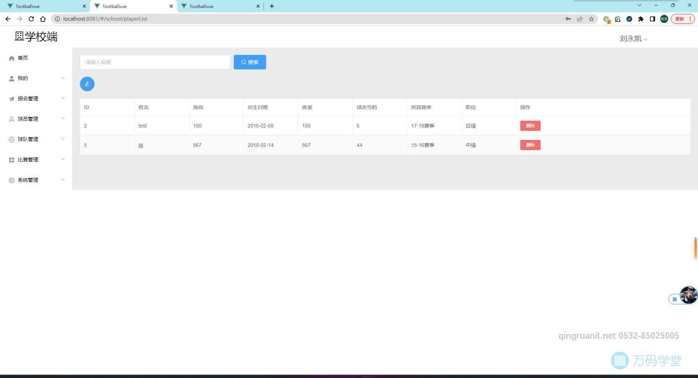The width and height of the screenshot is (698, 378).
Task: Reload the page with the browser refresh icon
Action: click(31, 19)
